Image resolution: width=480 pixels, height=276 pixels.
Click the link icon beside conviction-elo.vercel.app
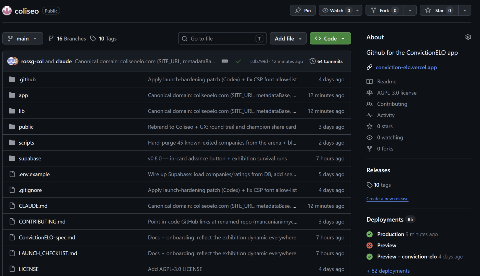click(x=370, y=67)
